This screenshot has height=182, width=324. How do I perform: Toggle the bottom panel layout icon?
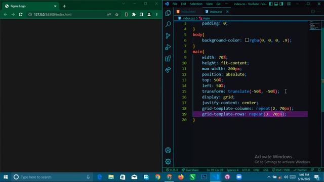[276, 4]
